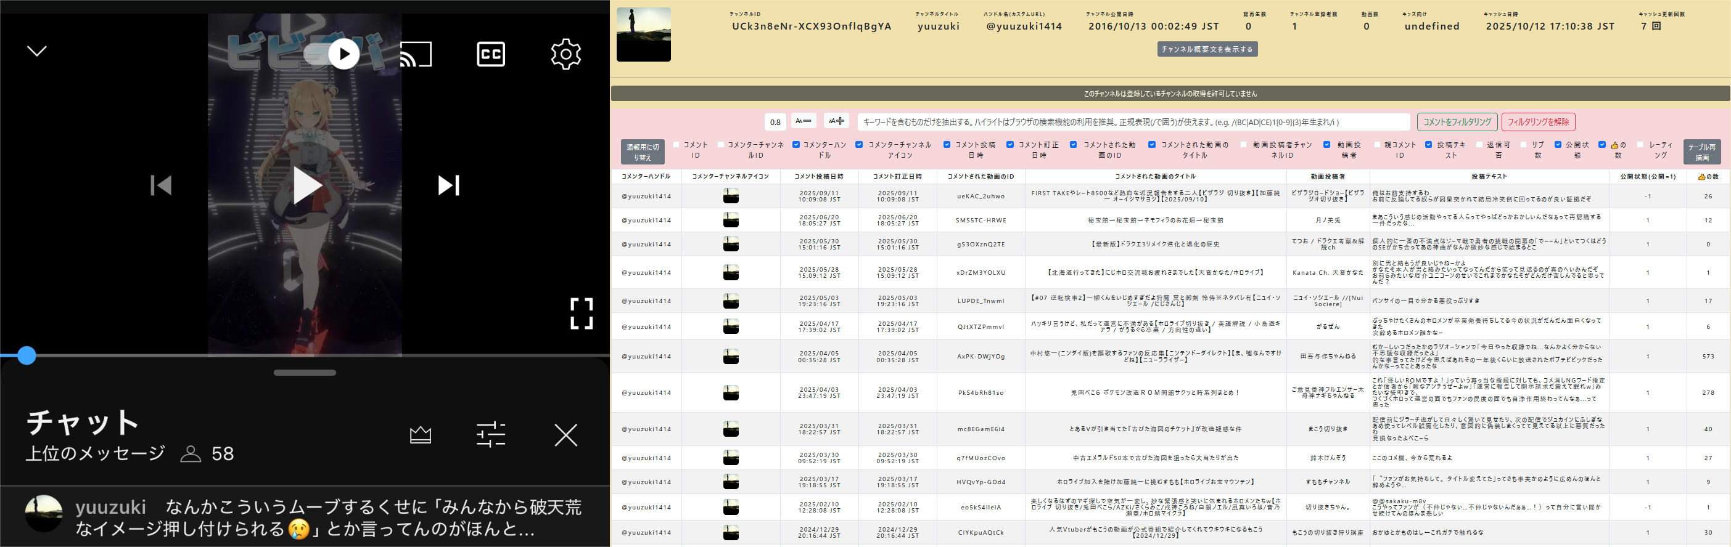This screenshot has width=1731, height=547.
Task: Toggle the autoplay switch at the top
Action: [x=335, y=54]
